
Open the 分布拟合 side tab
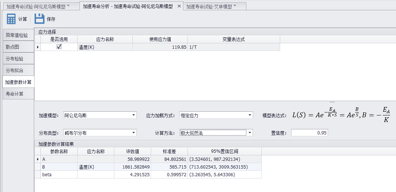point(18,70)
